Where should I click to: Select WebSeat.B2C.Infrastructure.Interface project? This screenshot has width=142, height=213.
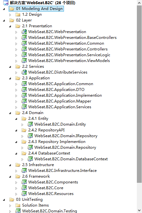(63, 171)
